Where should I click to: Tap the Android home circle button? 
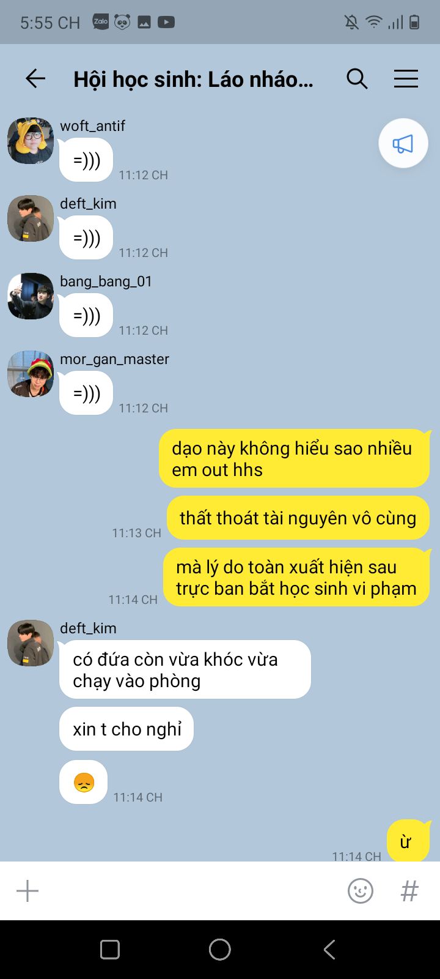(220, 950)
